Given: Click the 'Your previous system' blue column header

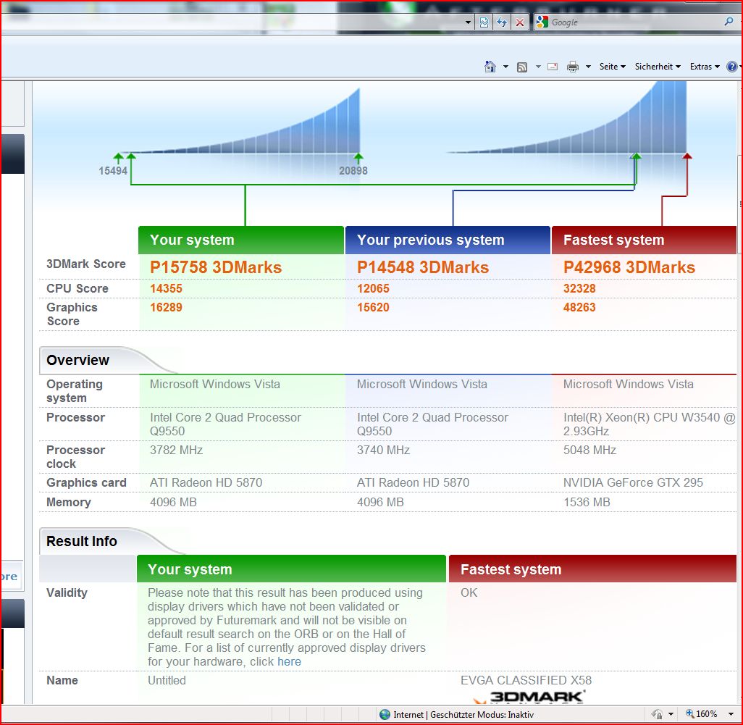Looking at the screenshot, I should tap(448, 240).
